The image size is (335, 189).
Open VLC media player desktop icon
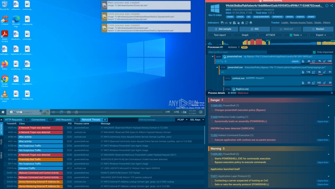click(x=5, y=94)
